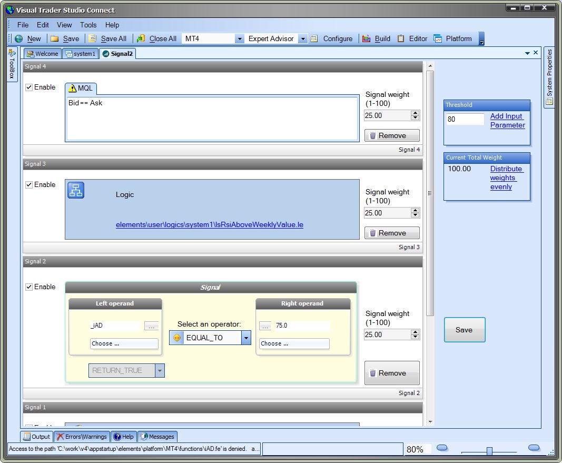Screen dimensions: 562x463
Task: Open the File menu
Action: point(23,25)
